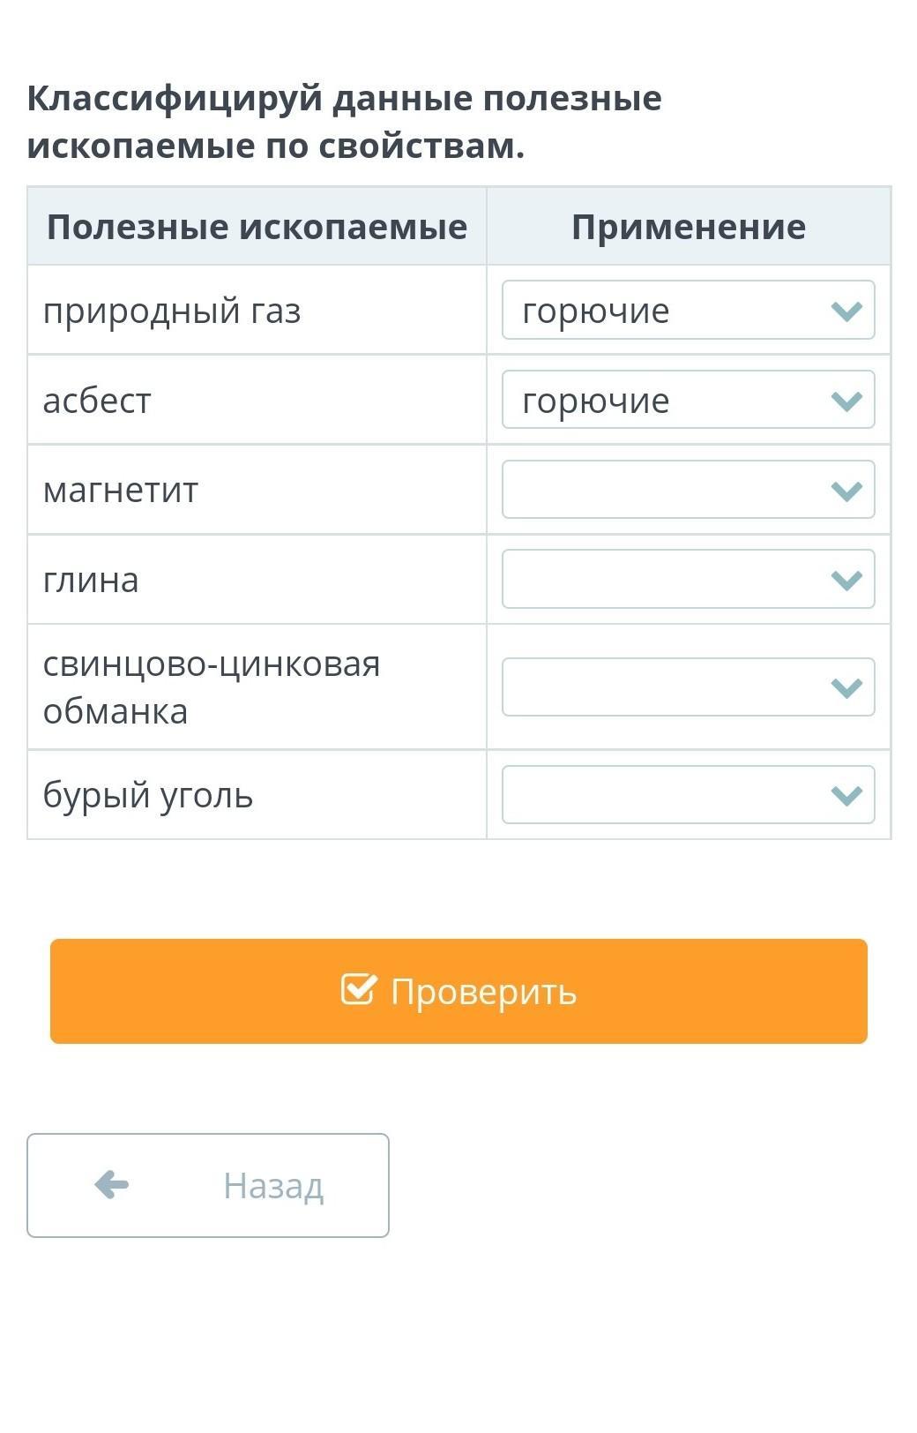Click the Применение column header

pos(688,227)
